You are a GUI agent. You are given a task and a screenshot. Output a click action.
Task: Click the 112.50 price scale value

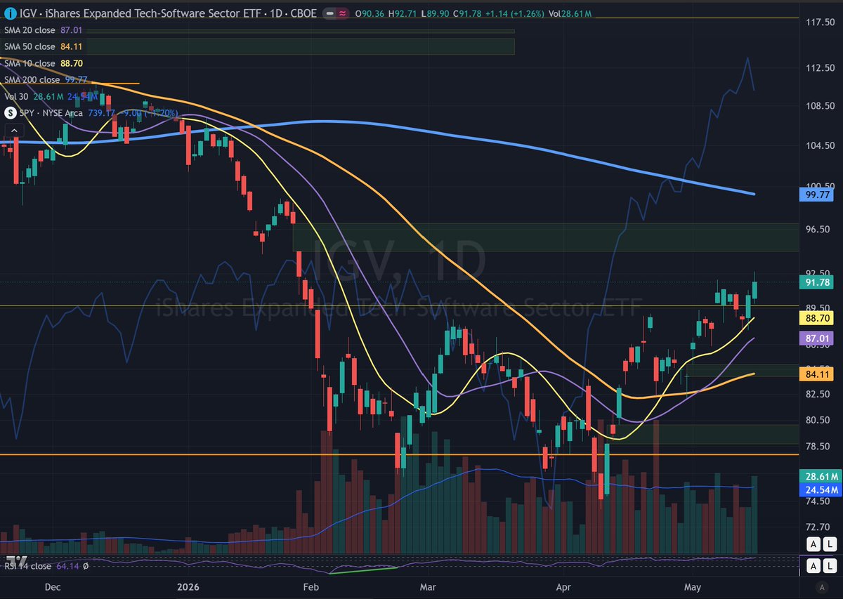(819, 68)
